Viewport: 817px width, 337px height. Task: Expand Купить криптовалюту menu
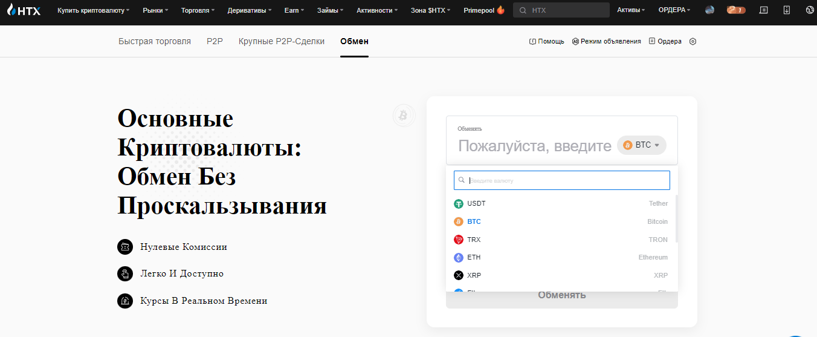[x=94, y=10]
